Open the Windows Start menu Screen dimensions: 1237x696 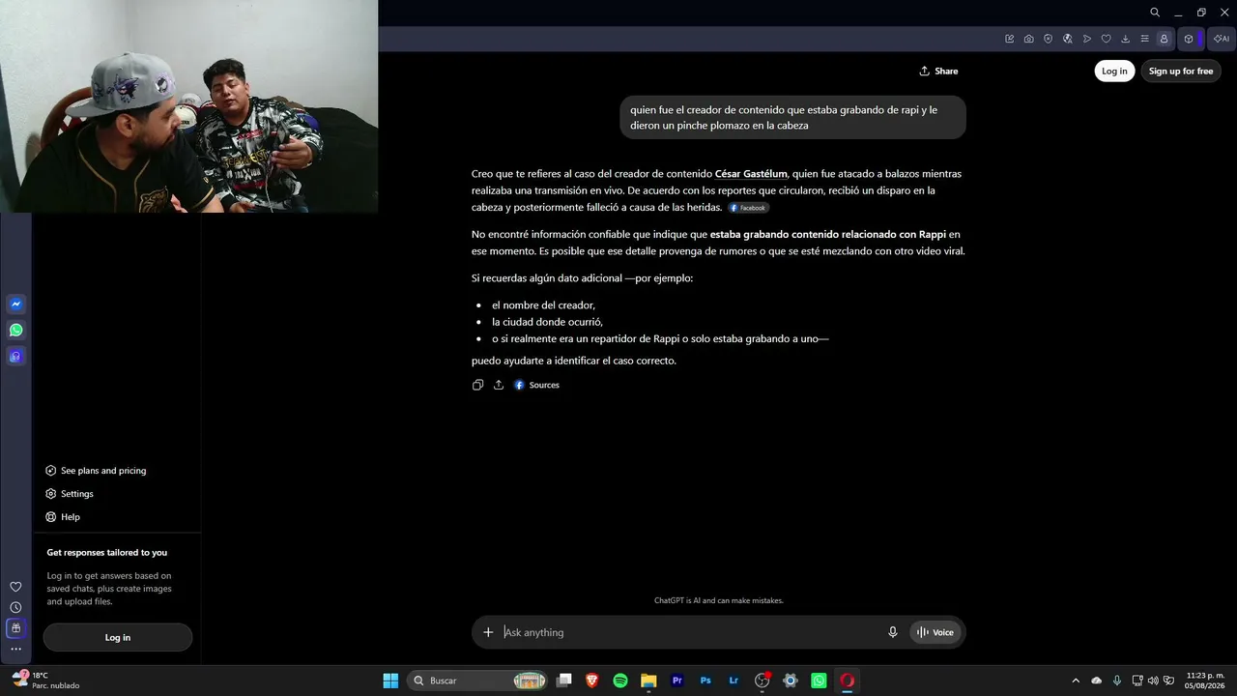tap(390, 681)
